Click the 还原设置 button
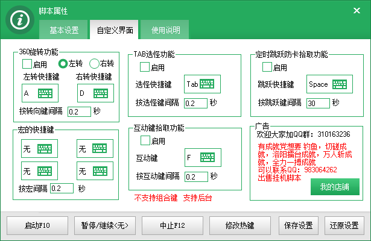Screen dimensions: 371x241 pyautogui.click(x=344, y=226)
